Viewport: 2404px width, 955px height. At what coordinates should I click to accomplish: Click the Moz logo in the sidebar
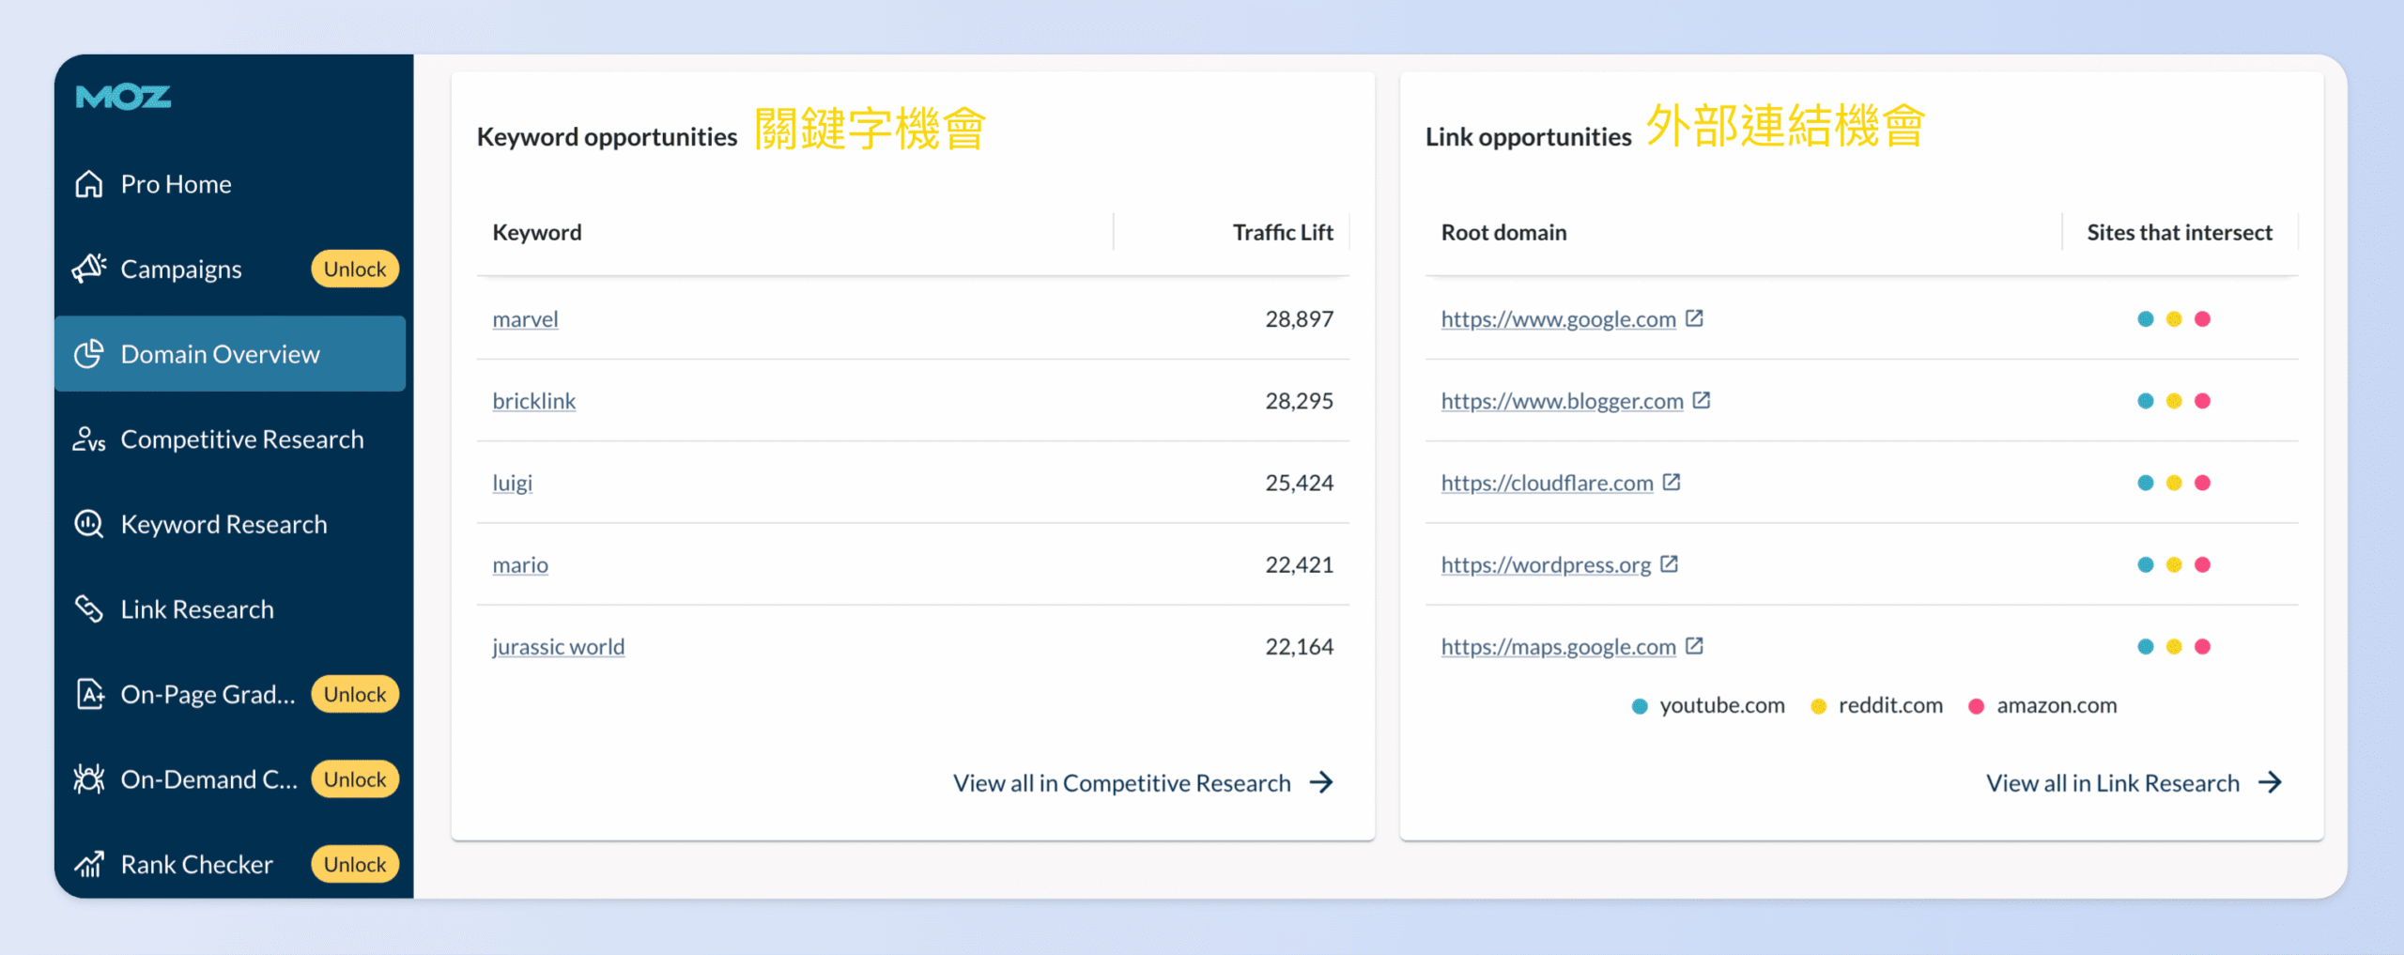123,97
